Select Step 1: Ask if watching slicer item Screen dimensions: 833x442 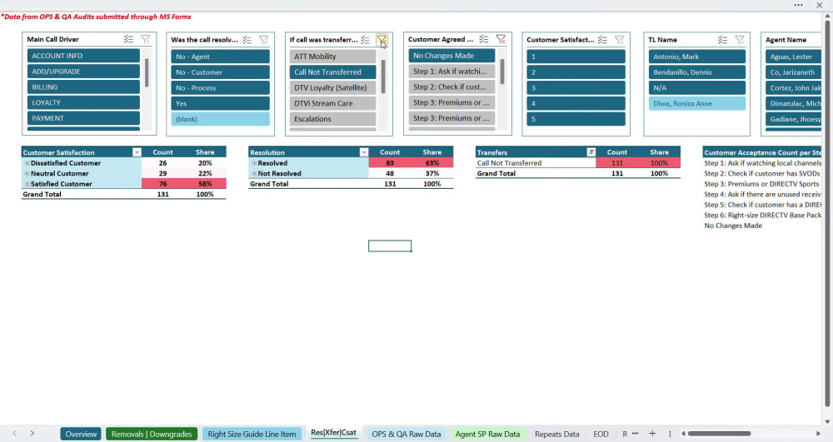(x=451, y=71)
